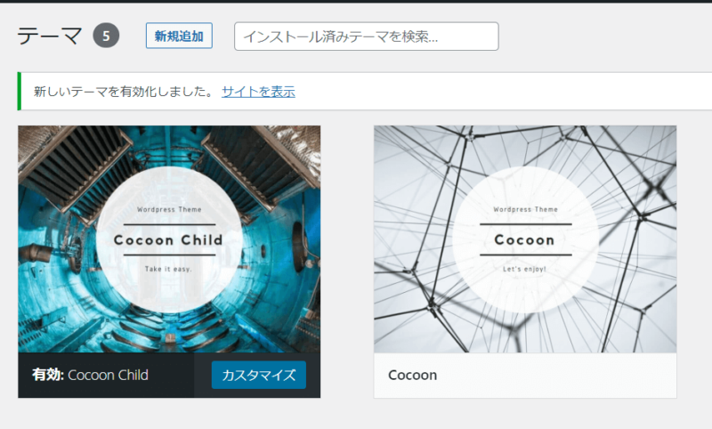Click the 有効: Cocoon Child label
This screenshot has width=712, height=429.
(x=90, y=375)
